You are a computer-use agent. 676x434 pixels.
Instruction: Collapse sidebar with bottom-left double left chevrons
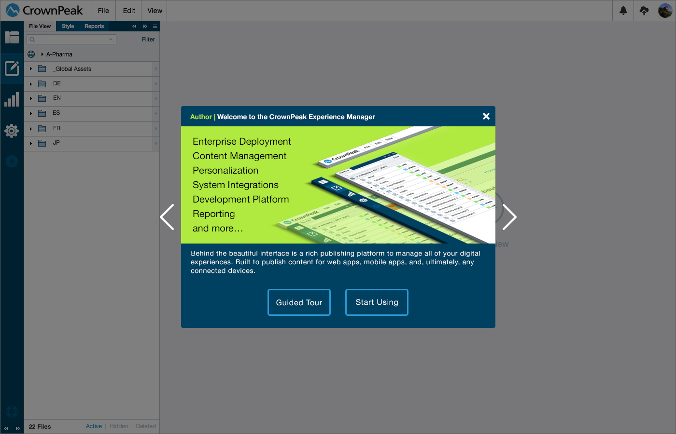click(6, 428)
